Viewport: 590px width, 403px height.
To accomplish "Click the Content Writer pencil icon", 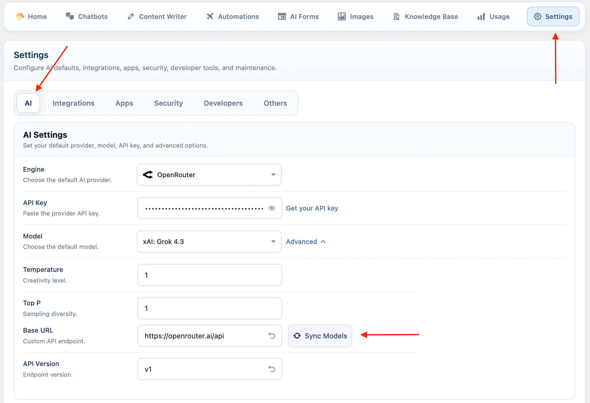I will click(x=131, y=16).
